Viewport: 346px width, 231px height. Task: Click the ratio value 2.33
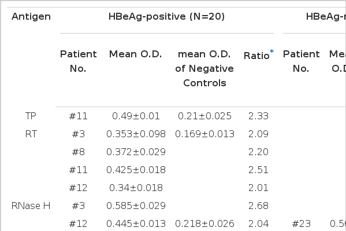(x=258, y=116)
